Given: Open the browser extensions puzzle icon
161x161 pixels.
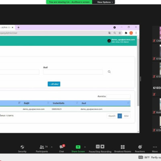Looking at the screenshot, I should (126, 33).
